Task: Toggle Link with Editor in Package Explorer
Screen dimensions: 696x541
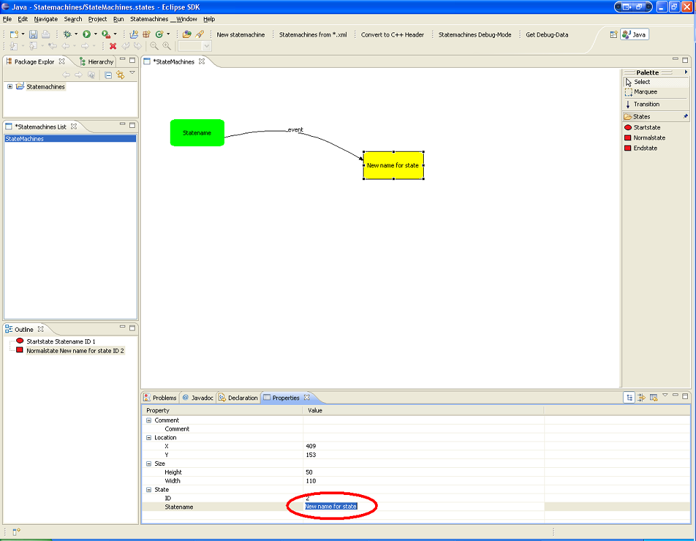Action: [x=121, y=75]
